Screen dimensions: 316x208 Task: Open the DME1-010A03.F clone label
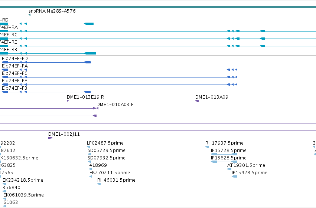pyautogui.click(x=115, y=105)
